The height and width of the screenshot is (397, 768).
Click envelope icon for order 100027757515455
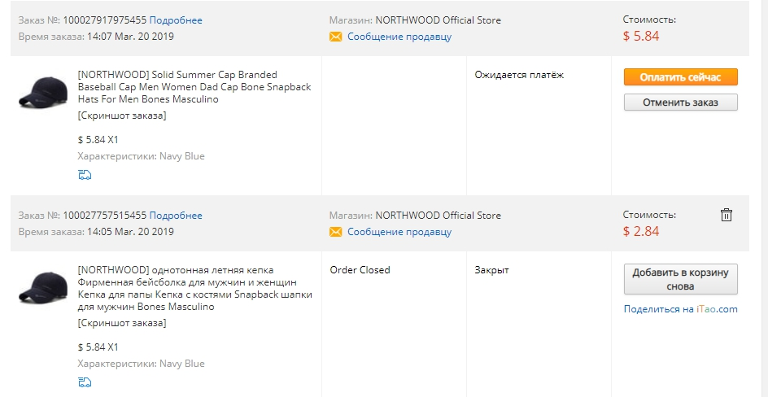click(335, 232)
